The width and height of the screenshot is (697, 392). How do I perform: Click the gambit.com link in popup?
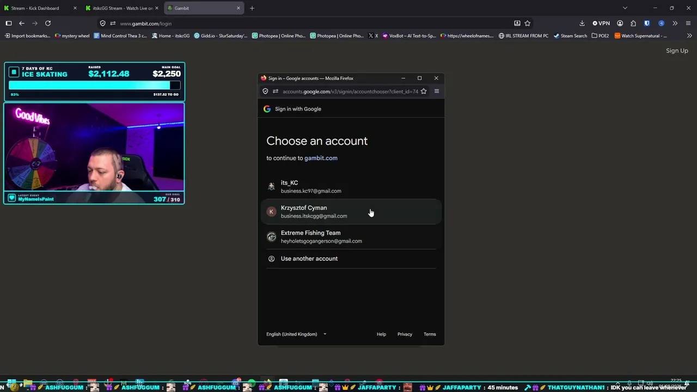click(321, 158)
